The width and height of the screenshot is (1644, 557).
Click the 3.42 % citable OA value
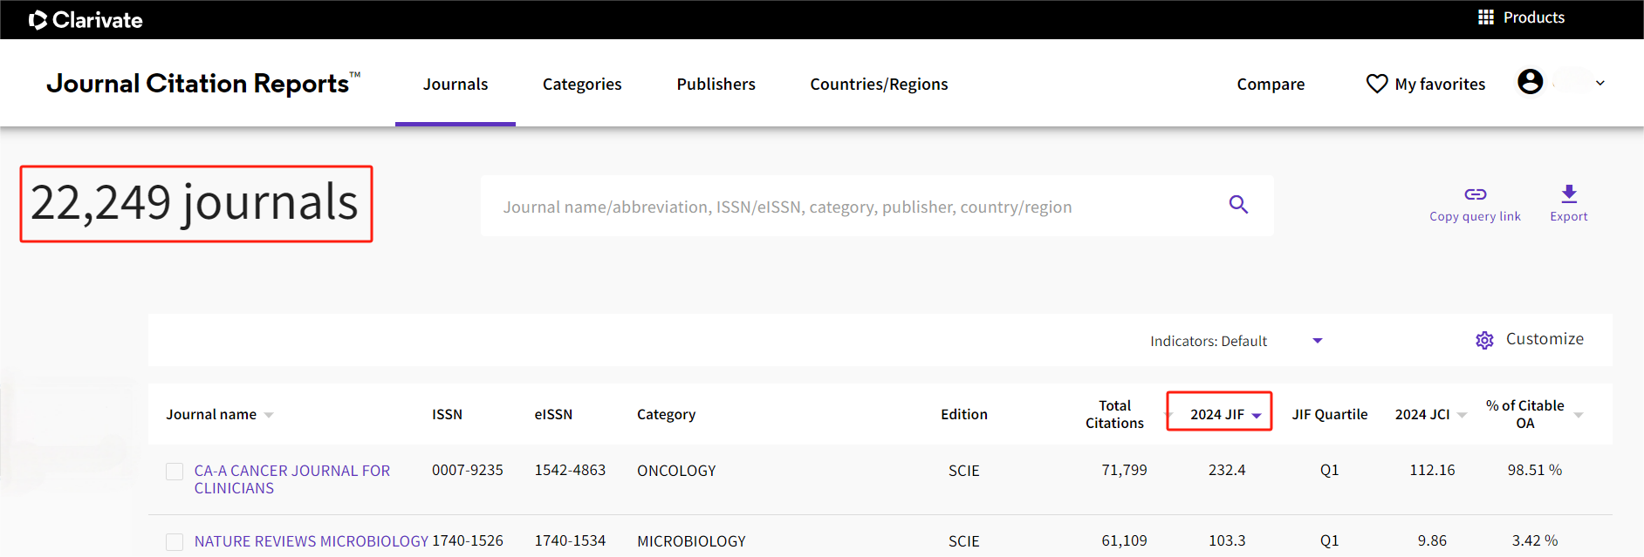click(1534, 540)
